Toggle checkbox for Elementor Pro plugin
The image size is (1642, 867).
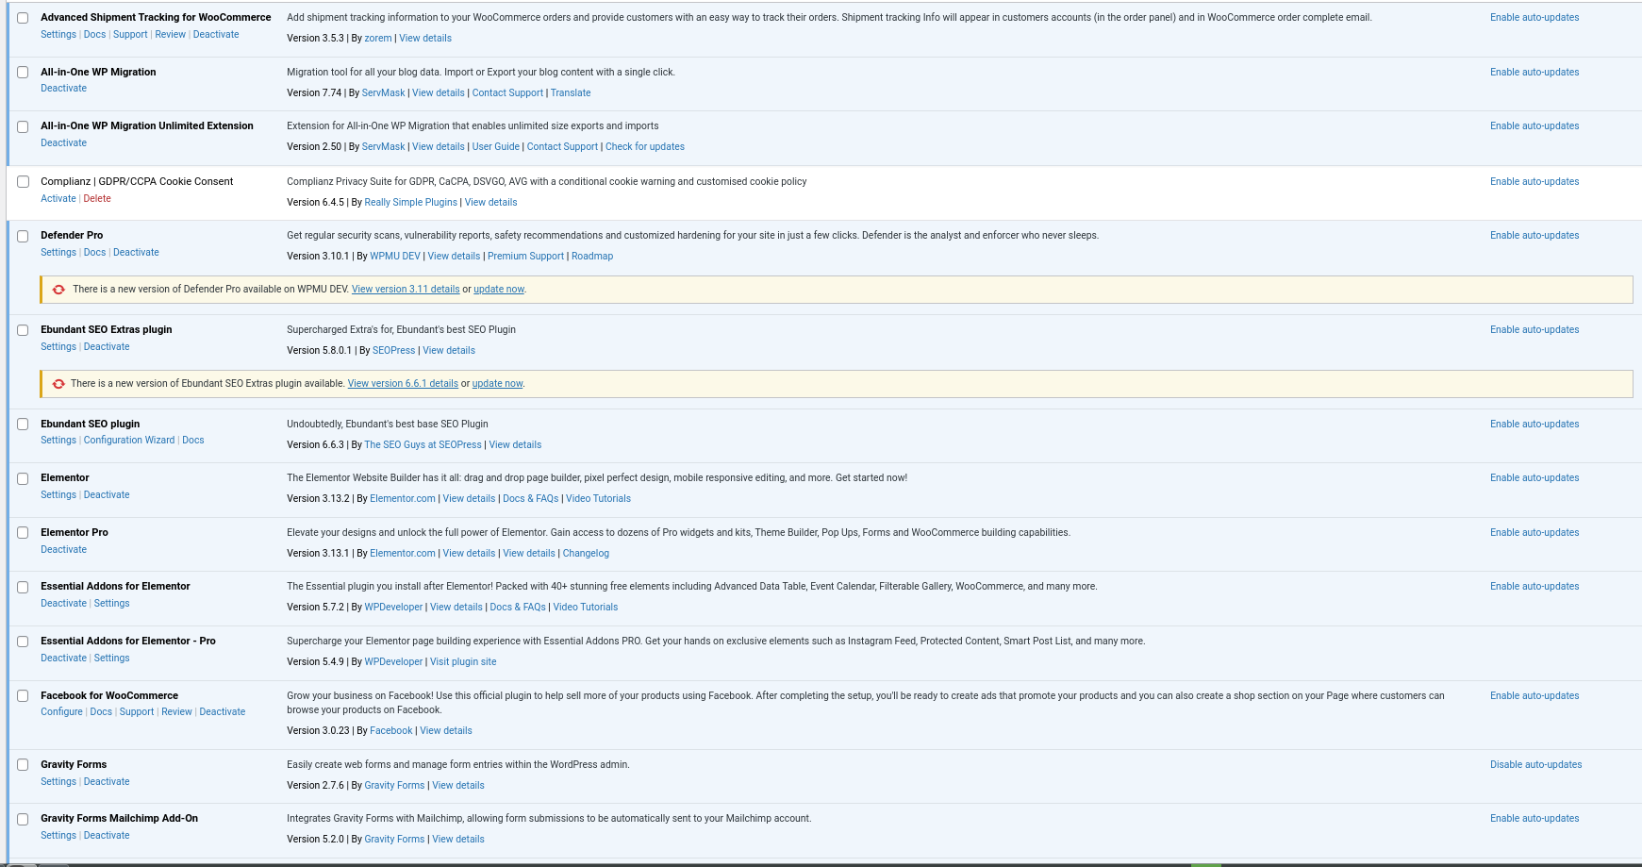coord(23,533)
